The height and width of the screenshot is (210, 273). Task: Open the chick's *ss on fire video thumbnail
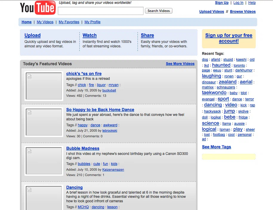[x=44, y=86]
